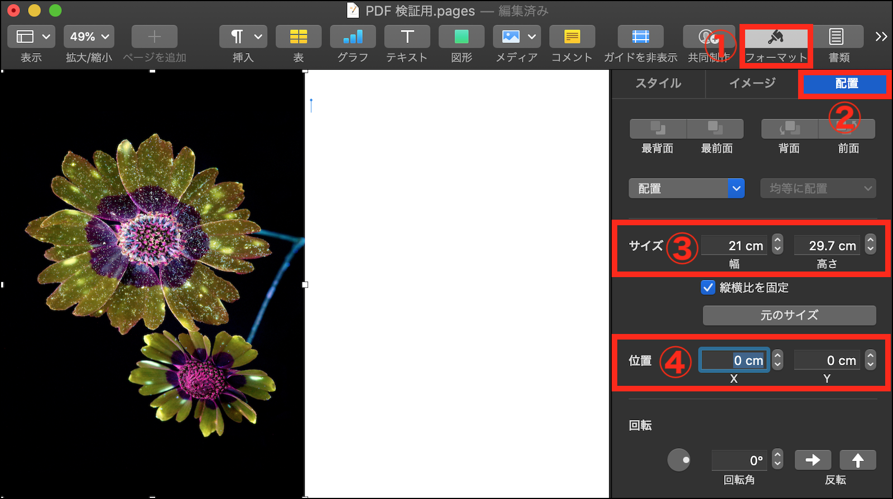The image size is (893, 499).
Task: Toggle the 縦横比を固定 checkbox
Action: tap(708, 288)
